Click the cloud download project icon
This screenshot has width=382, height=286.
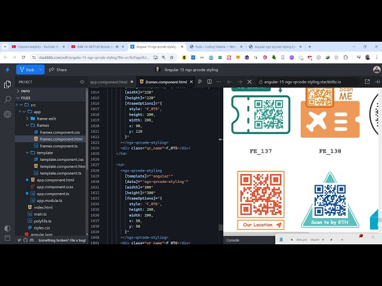[x=82, y=82]
